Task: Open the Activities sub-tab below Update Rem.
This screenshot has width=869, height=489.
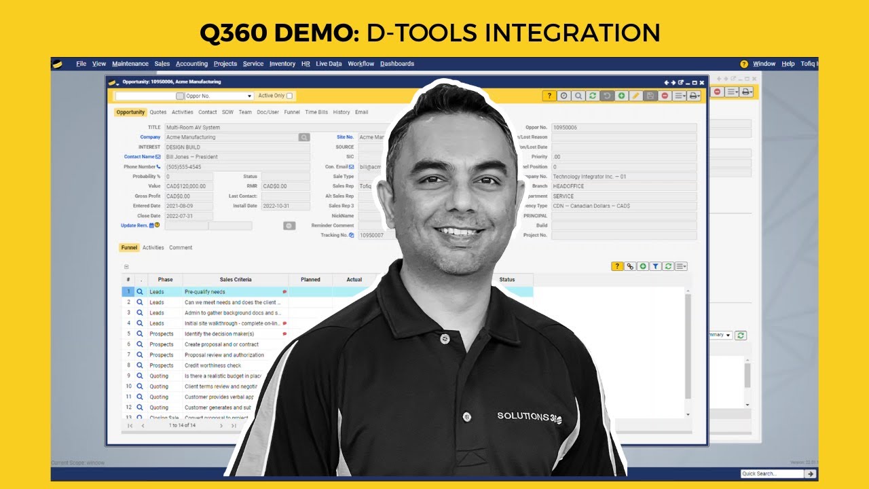Action: click(153, 248)
